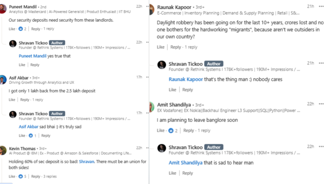Click the like reaction icon on Amit Shandilya's comment
Viewport: 326px width, 184px height.
(171, 131)
